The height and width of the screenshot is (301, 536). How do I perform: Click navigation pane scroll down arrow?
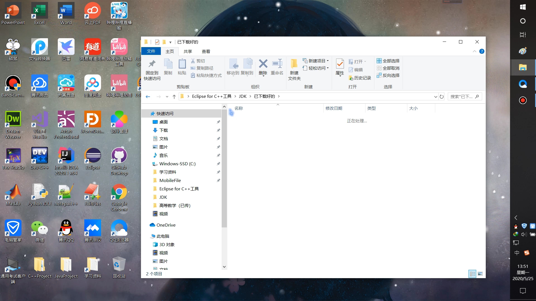224,267
